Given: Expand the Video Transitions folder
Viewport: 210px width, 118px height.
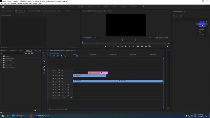Looking at the screenshot, I should [x=2, y=67].
